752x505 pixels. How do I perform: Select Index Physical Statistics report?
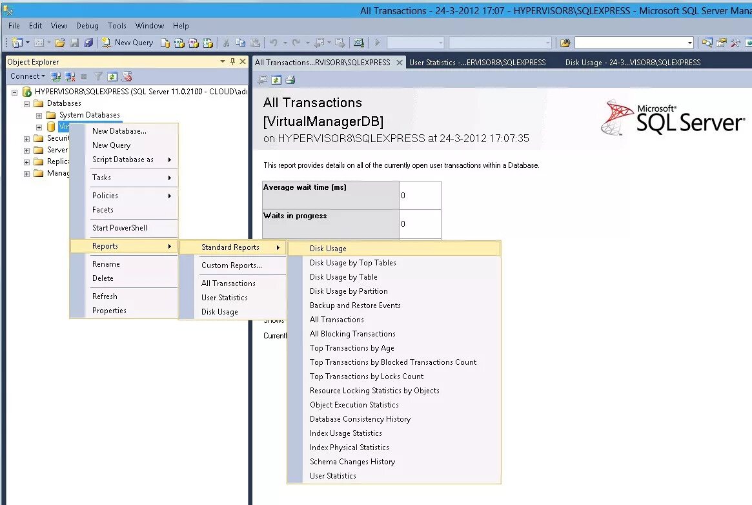394,448
